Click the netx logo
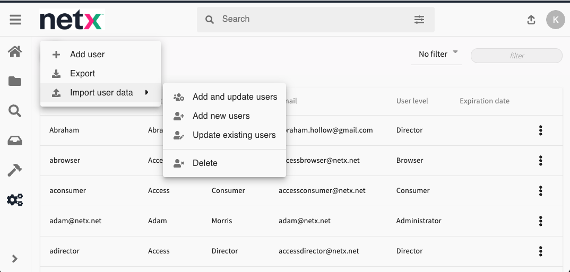570x272 pixels. point(72,20)
